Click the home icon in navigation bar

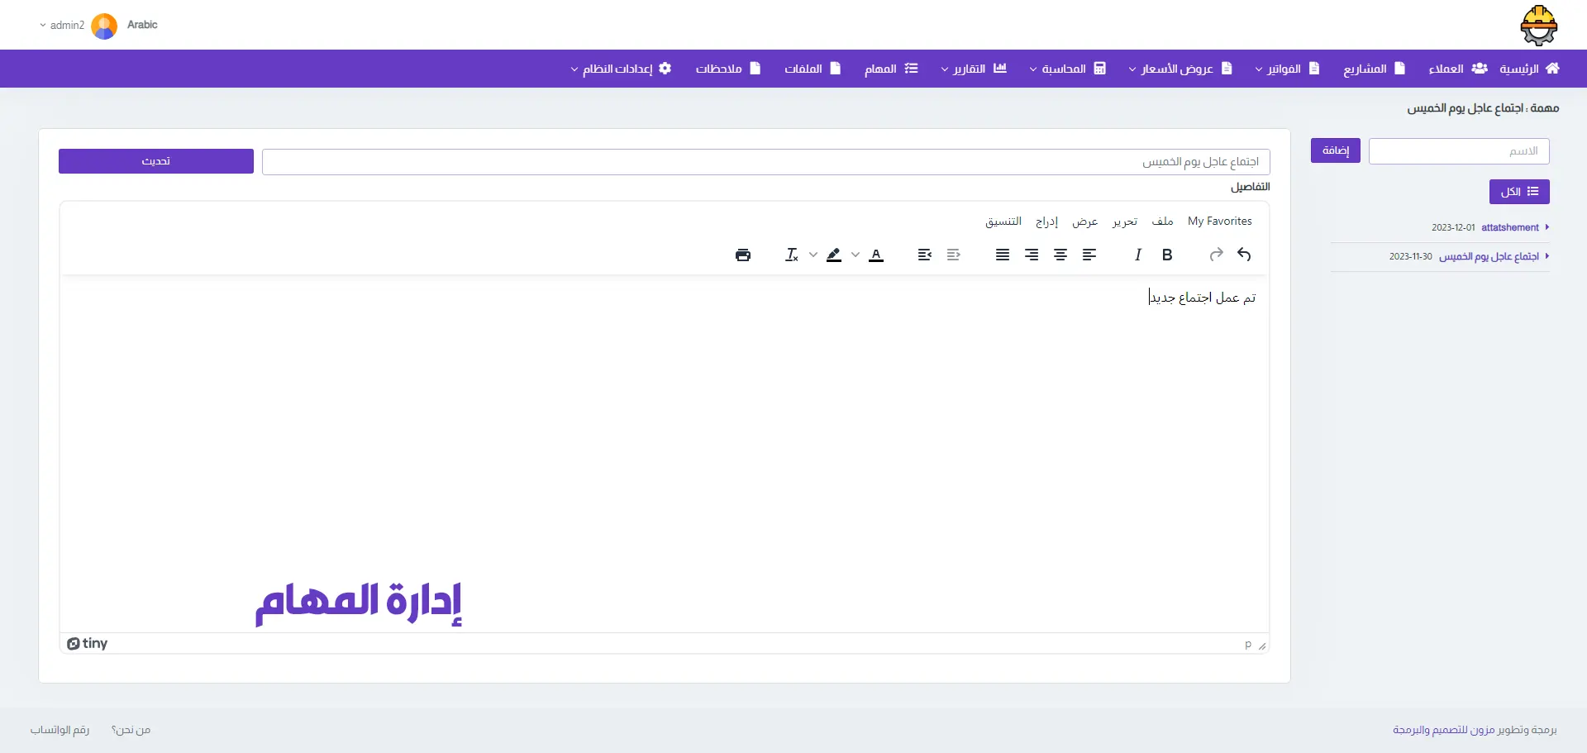pyautogui.click(x=1552, y=69)
